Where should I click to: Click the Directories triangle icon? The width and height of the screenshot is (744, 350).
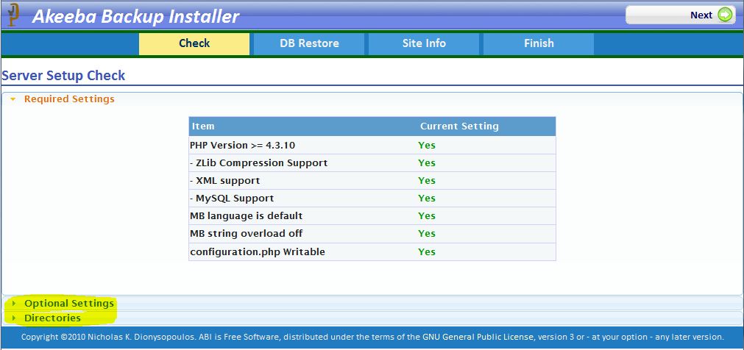14,318
